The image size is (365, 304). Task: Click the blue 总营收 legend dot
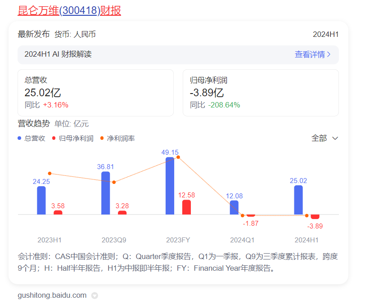point(19,138)
